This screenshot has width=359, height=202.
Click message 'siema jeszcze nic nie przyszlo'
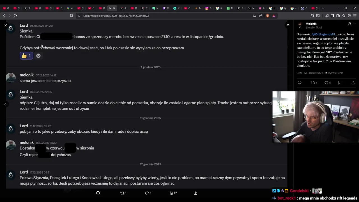pyautogui.click(x=45, y=81)
